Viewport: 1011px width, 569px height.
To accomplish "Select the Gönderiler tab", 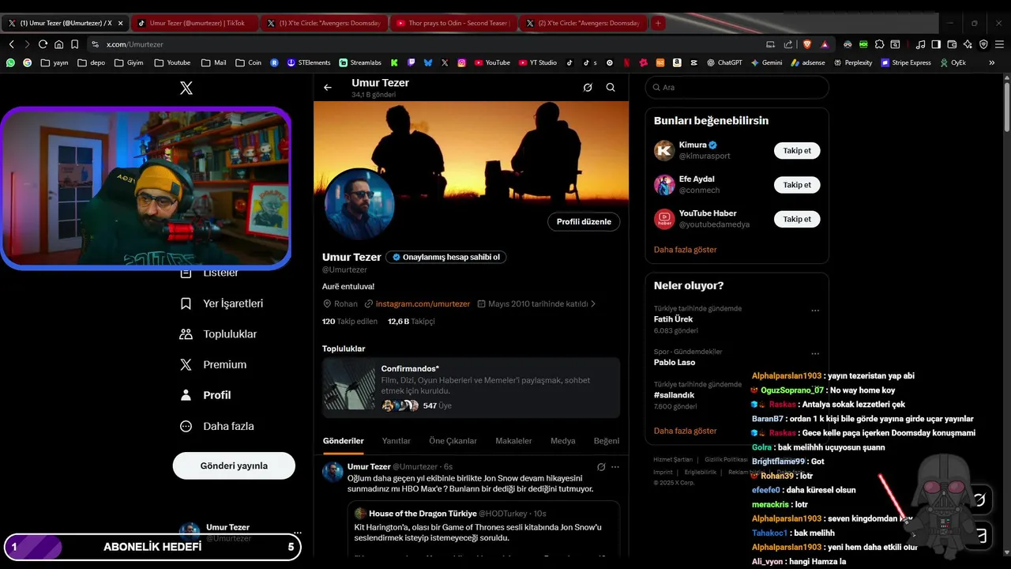I will click(x=344, y=441).
